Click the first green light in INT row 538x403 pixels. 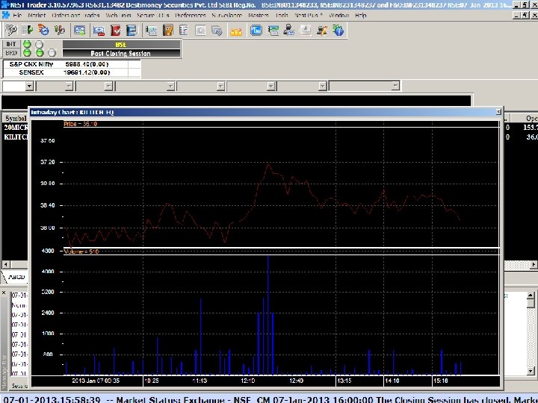pyautogui.click(x=28, y=45)
